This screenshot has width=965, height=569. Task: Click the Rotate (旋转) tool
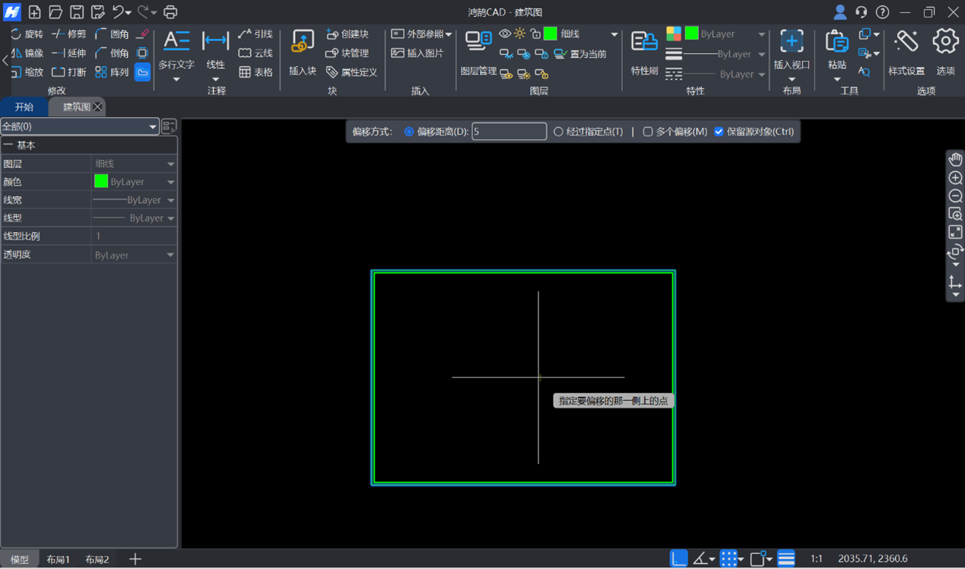(x=27, y=34)
